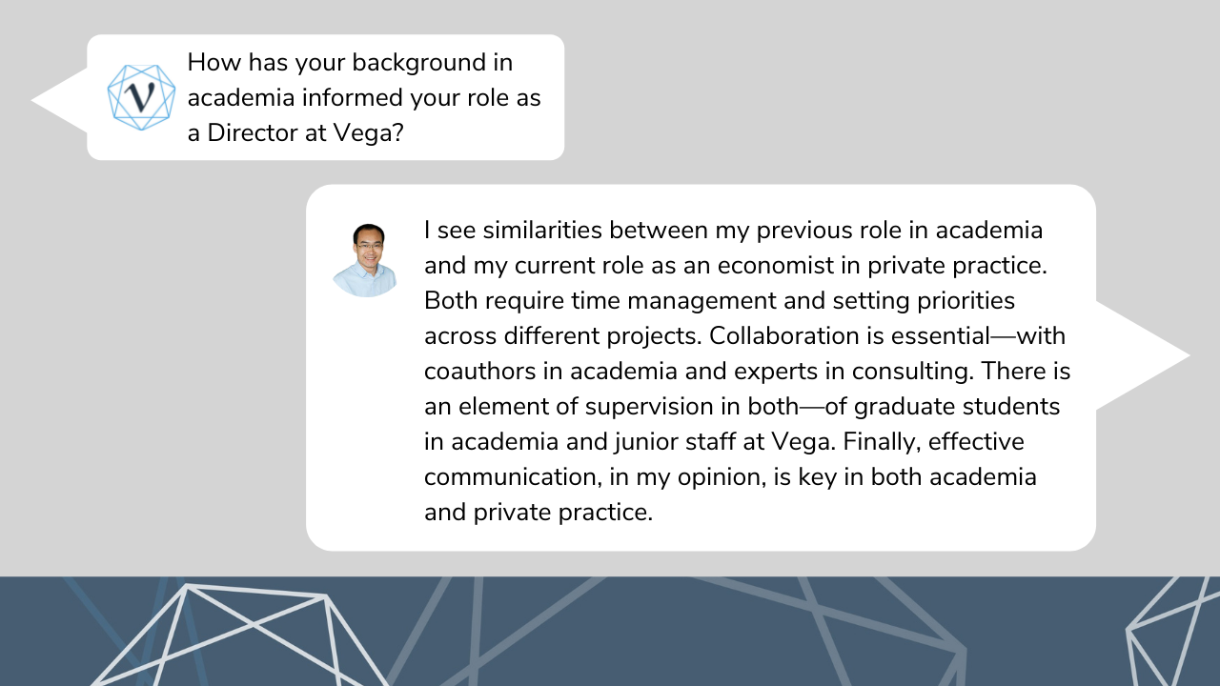1220x686 pixels.
Task: Click the final line 'and private practice.'
Action: pos(539,513)
